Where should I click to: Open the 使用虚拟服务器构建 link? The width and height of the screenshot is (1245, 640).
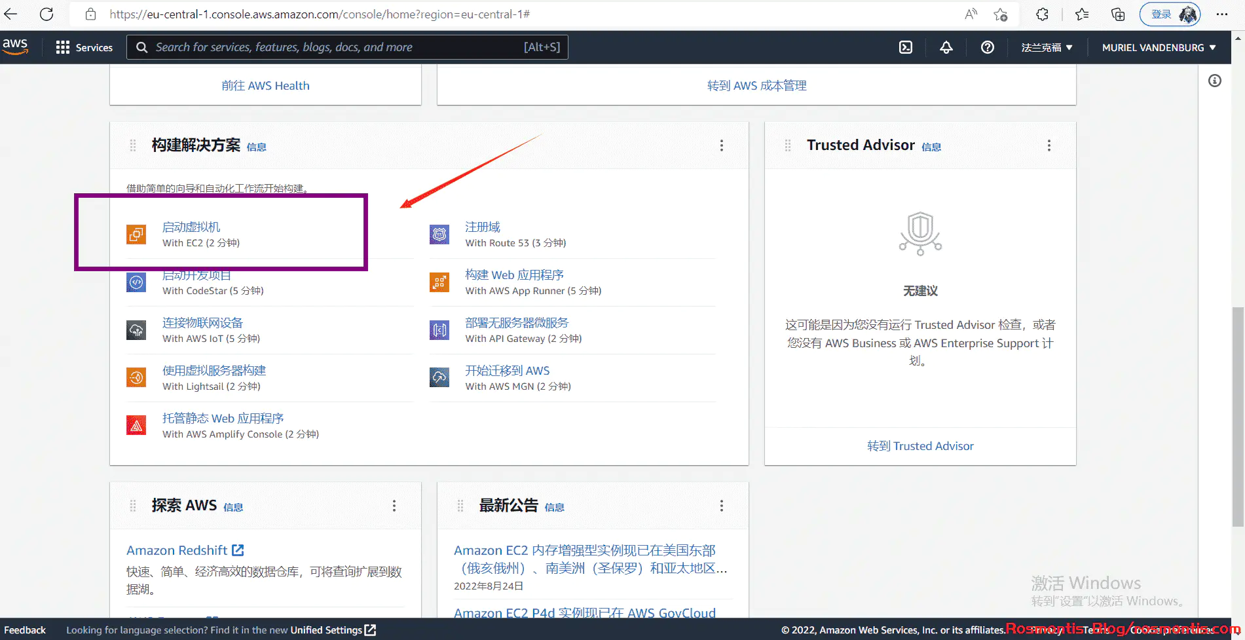[x=214, y=371]
